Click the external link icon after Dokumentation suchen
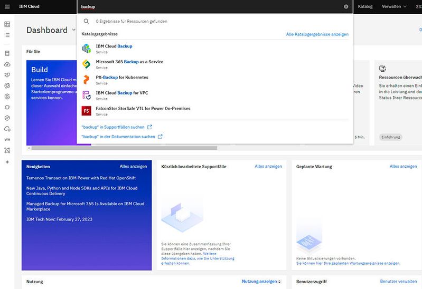 (160, 137)
